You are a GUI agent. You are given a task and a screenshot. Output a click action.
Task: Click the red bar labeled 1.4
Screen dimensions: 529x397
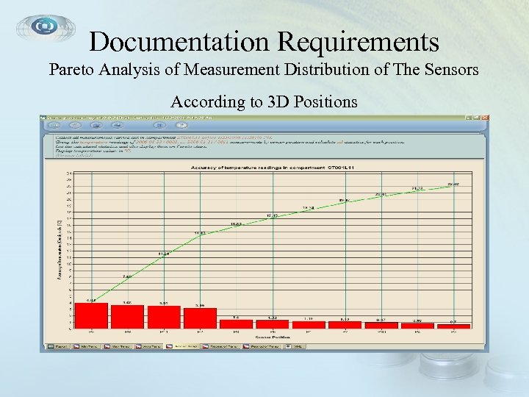point(236,324)
